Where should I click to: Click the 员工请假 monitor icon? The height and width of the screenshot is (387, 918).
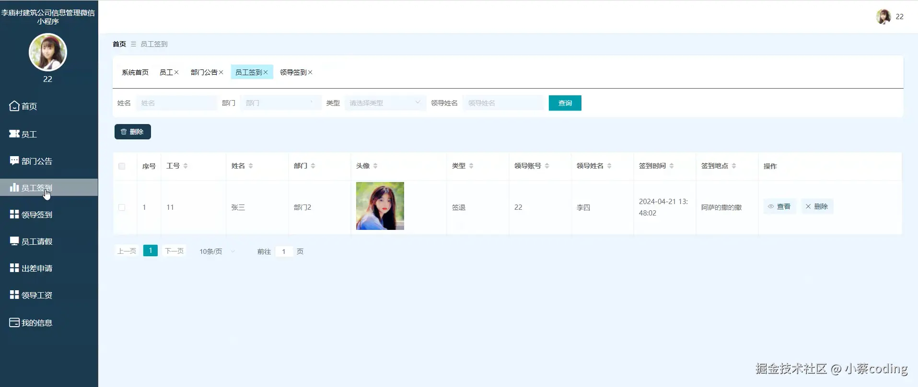tap(14, 241)
